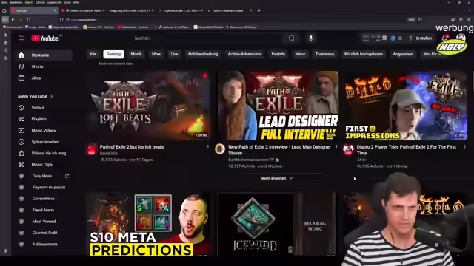Select the Natur filter chip
The width and height of the screenshot is (474, 266).
300,54
